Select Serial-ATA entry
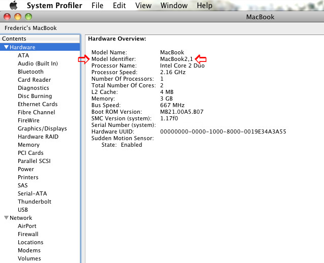Viewport: 324px width, 263px height. 32,193
